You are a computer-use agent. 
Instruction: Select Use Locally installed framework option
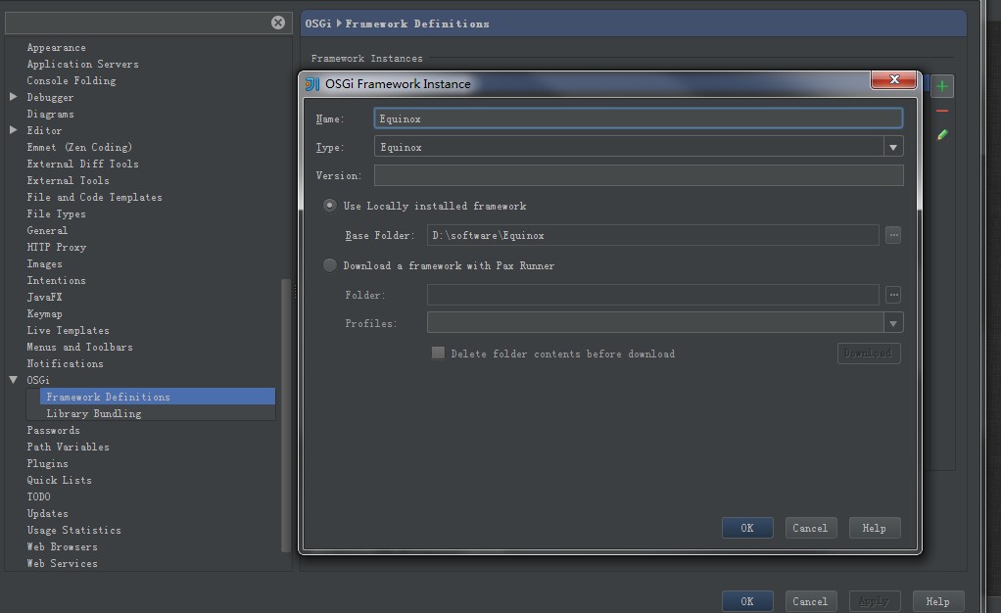pos(329,206)
